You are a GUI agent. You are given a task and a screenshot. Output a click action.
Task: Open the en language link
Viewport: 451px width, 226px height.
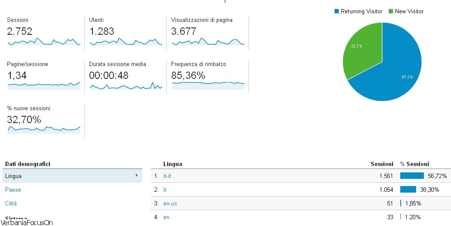[166, 217]
